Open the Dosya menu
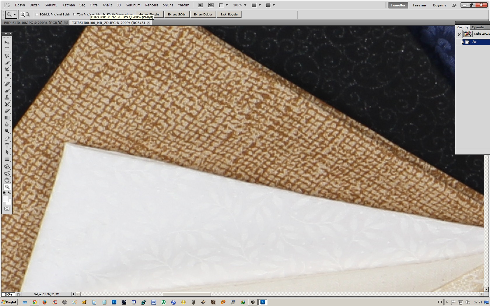The image size is (490, 306). pyautogui.click(x=20, y=5)
